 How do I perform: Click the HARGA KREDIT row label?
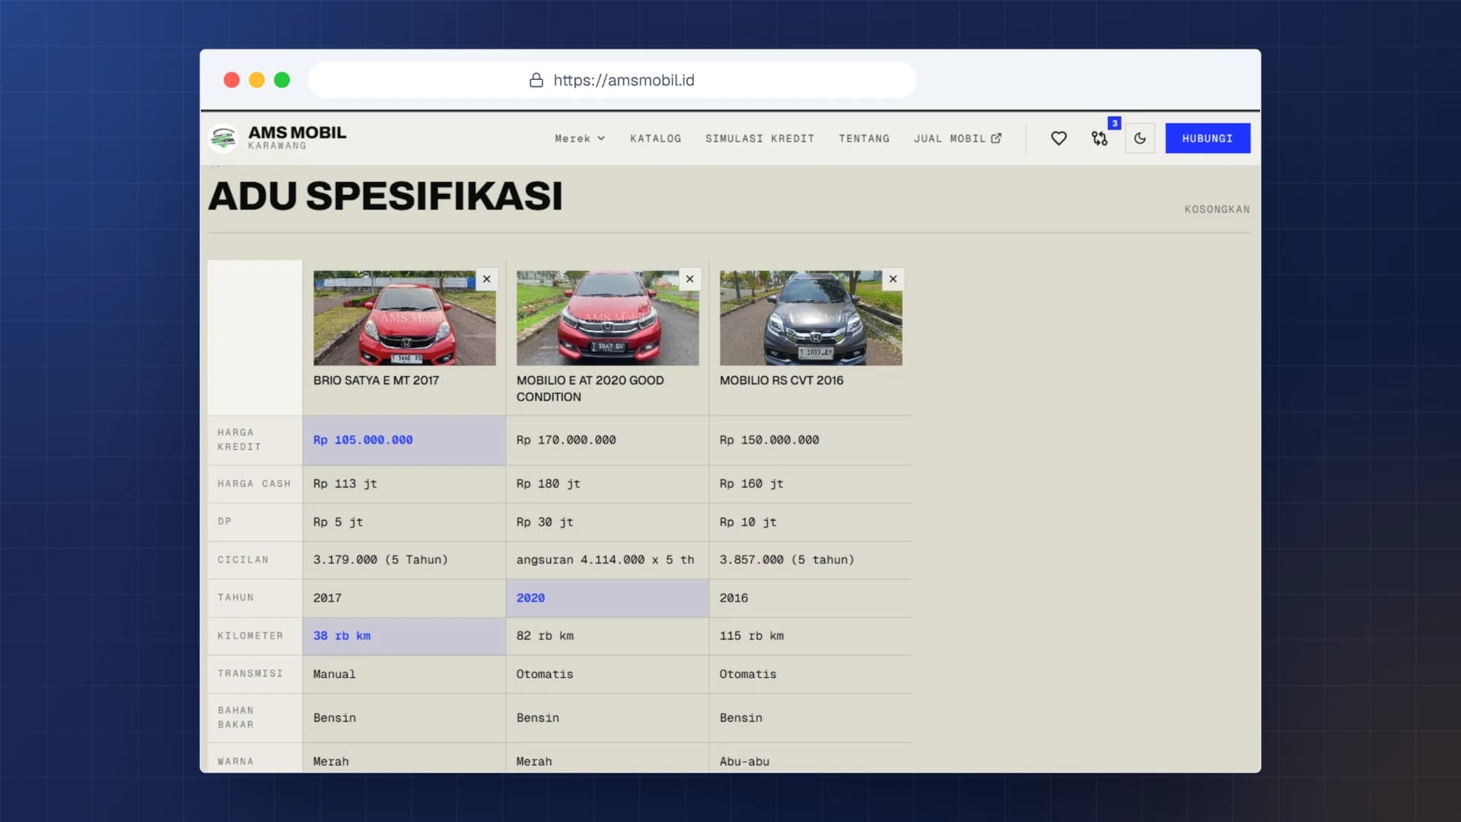[x=239, y=440]
